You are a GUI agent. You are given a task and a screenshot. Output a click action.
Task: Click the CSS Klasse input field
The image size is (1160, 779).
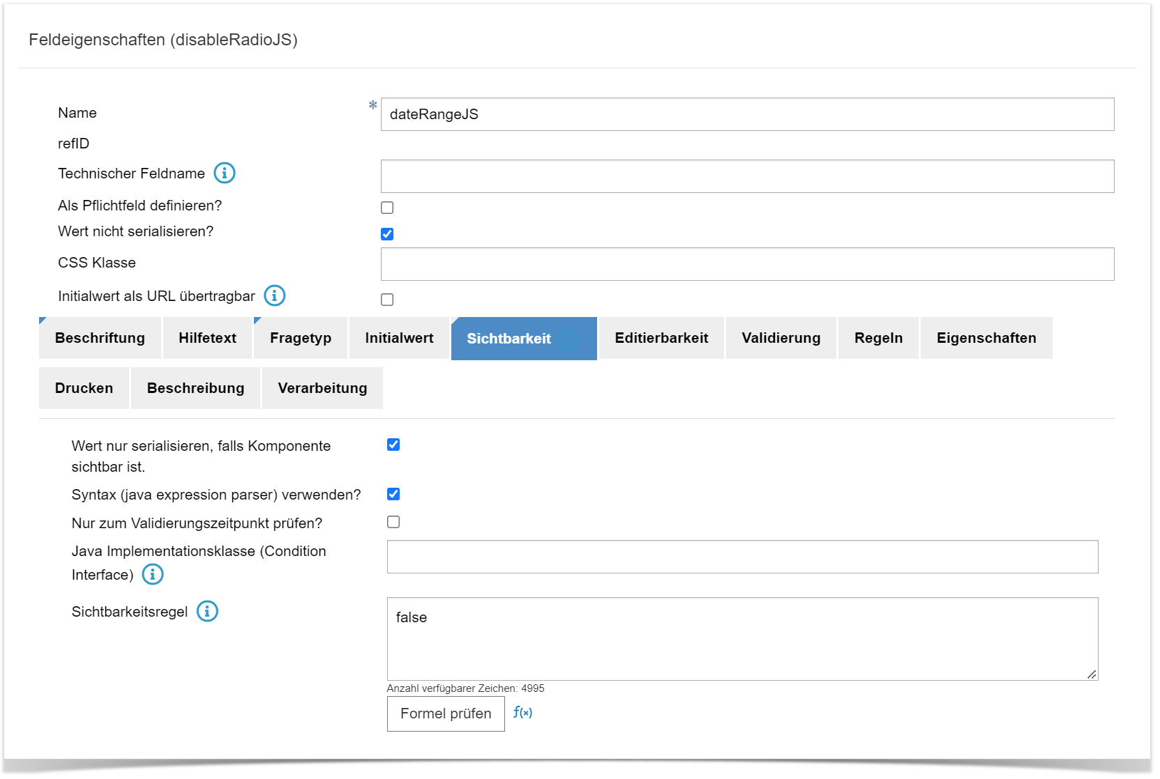pos(746,263)
